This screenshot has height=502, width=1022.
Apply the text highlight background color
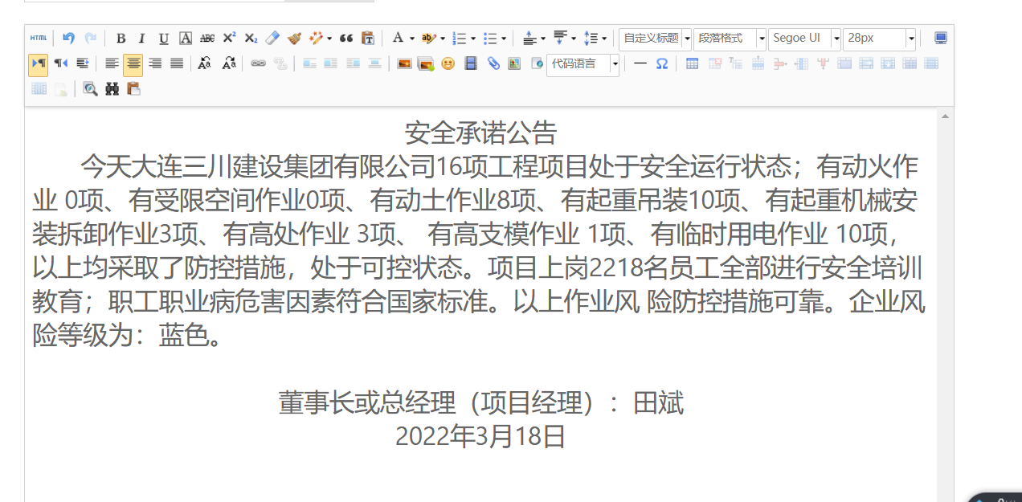429,38
